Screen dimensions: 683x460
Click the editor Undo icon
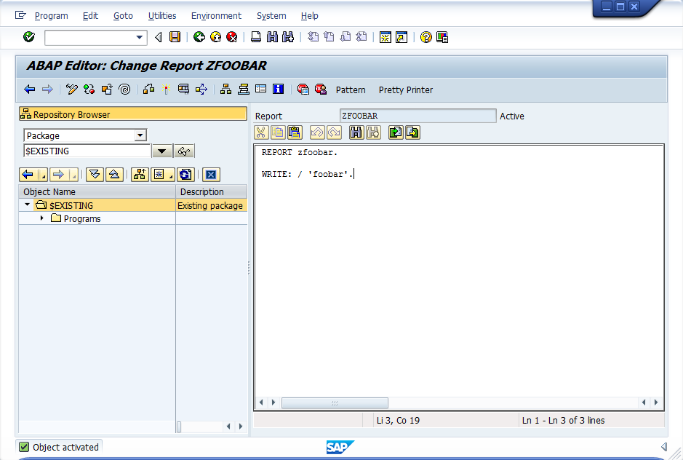tap(317, 132)
